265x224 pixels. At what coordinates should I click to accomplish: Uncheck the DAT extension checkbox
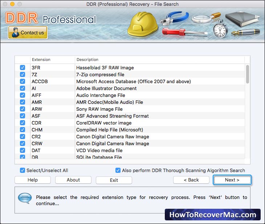click(x=23, y=150)
